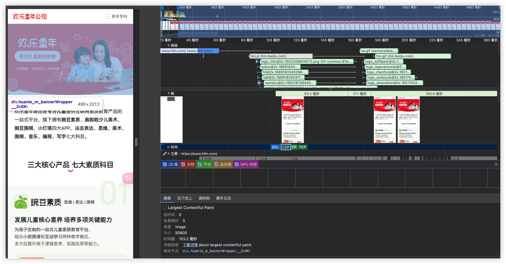Click the pink floating translate icon
The height and width of the screenshot is (264, 506).
click(x=128, y=178)
